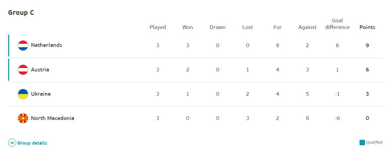Expand Group details with the chevron icon
Screen dimensions: 390x155
coord(12,143)
